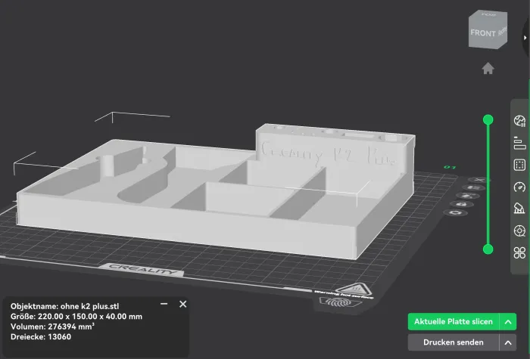The width and height of the screenshot is (530, 359).
Task: Click the bottom handle of the layer slider
Action: [488, 249]
